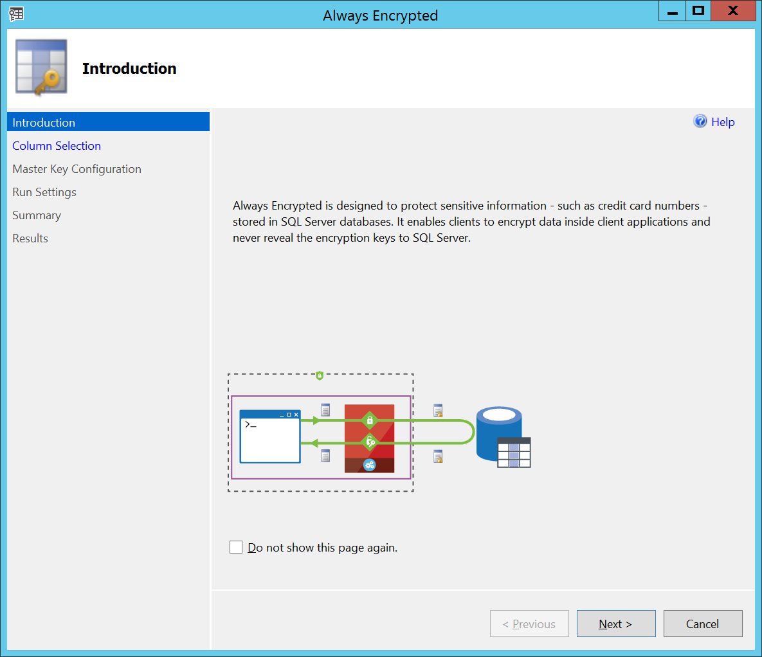Select Run Settings in the sidebar

coord(44,192)
